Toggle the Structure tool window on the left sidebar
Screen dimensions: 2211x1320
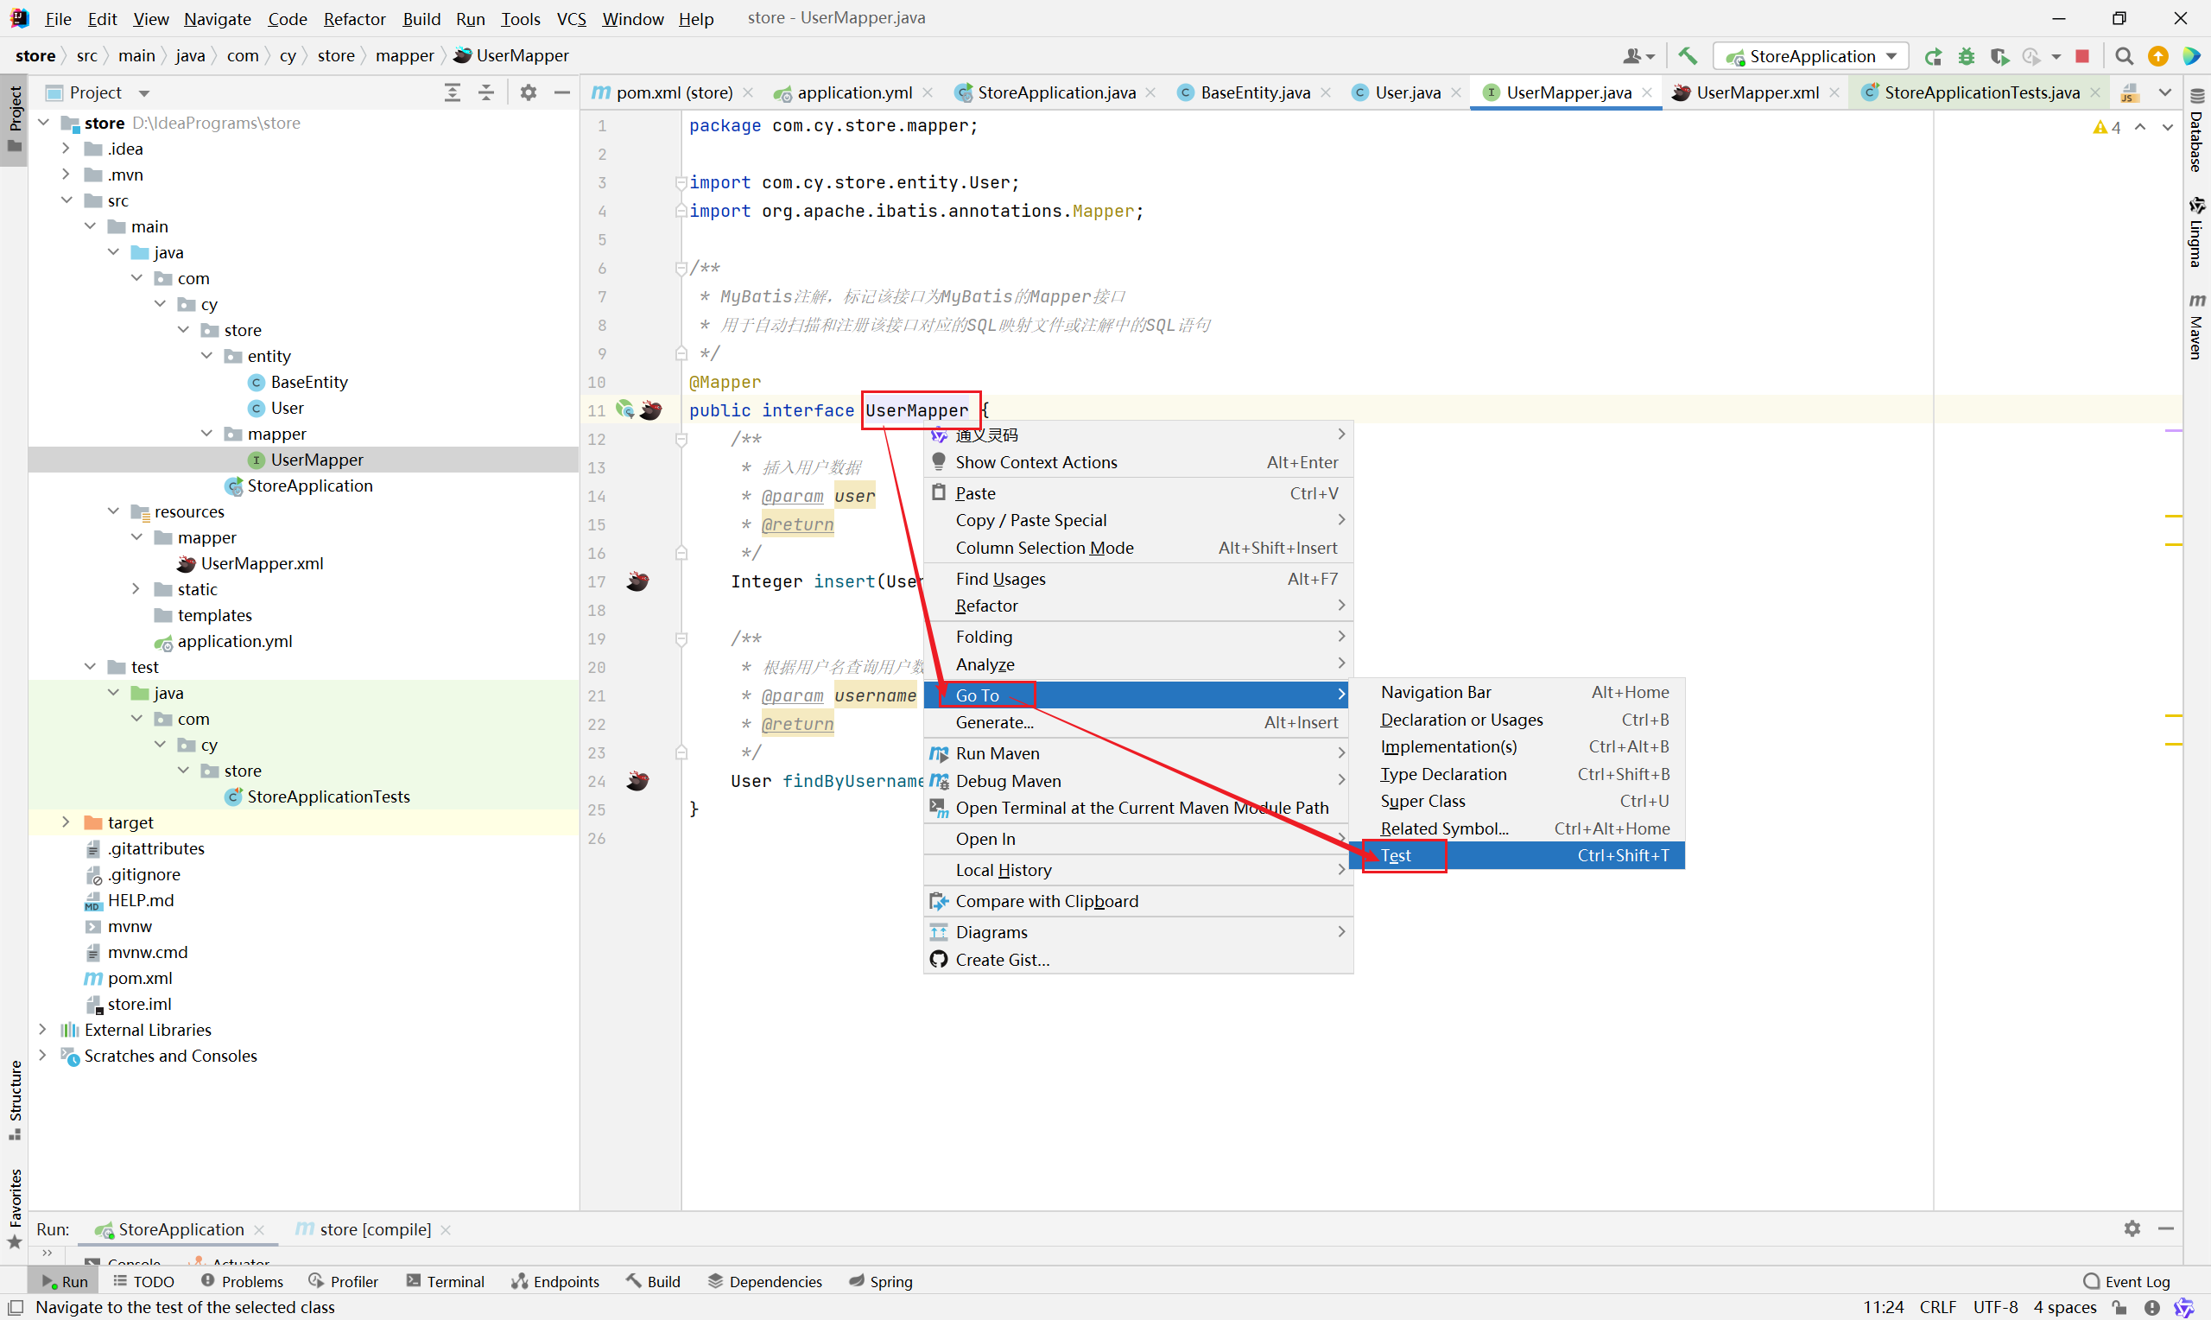(x=15, y=1099)
